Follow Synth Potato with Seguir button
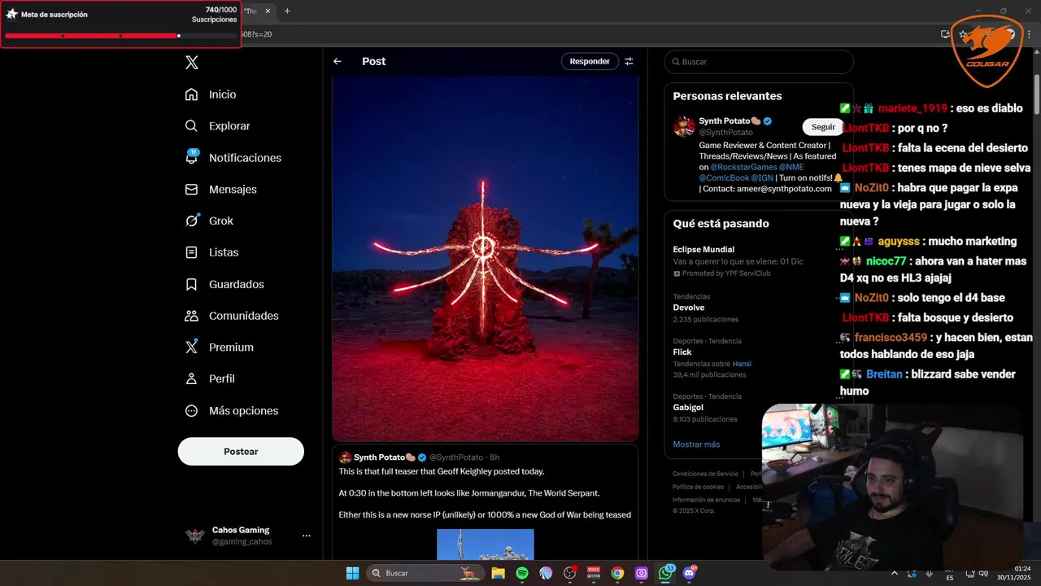The image size is (1041, 586). click(823, 127)
